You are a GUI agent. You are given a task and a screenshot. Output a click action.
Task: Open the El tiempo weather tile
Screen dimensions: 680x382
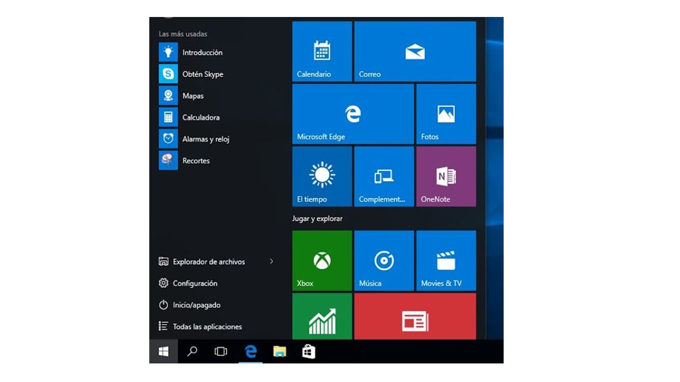click(x=322, y=177)
